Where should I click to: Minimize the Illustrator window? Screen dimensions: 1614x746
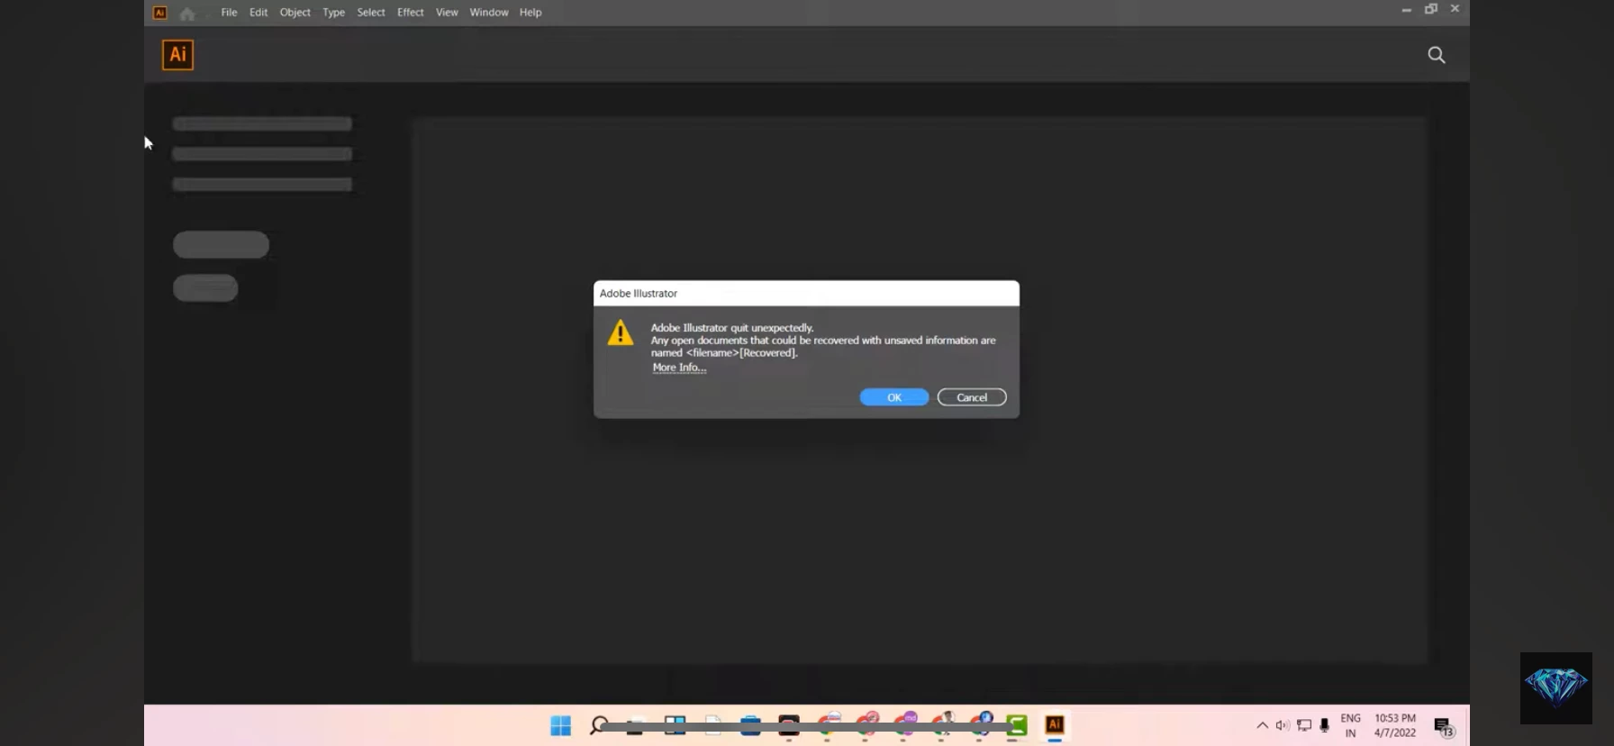(1406, 9)
